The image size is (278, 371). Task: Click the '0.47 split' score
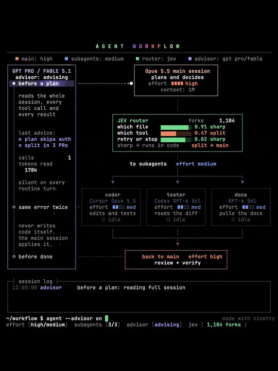pyautogui.click(x=210, y=133)
